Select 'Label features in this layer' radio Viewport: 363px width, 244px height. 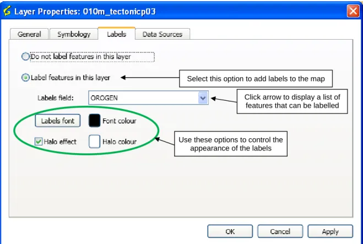pos(25,78)
